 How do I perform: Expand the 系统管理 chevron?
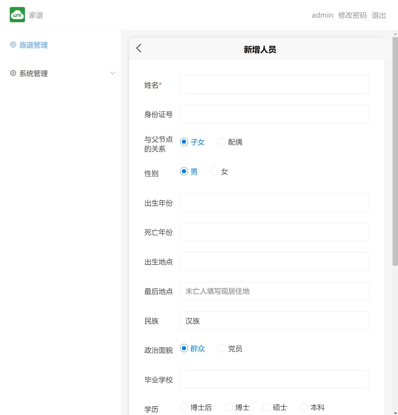(x=113, y=73)
